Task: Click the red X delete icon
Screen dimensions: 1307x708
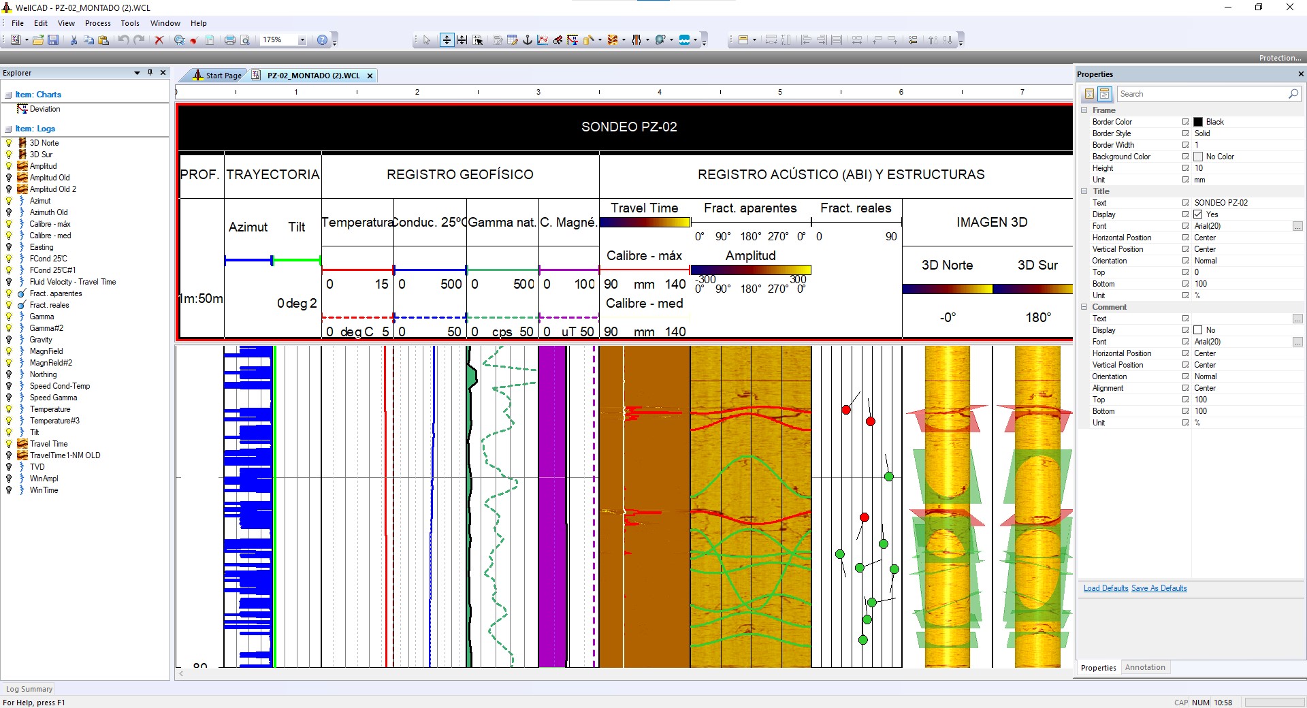Action: click(159, 40)
